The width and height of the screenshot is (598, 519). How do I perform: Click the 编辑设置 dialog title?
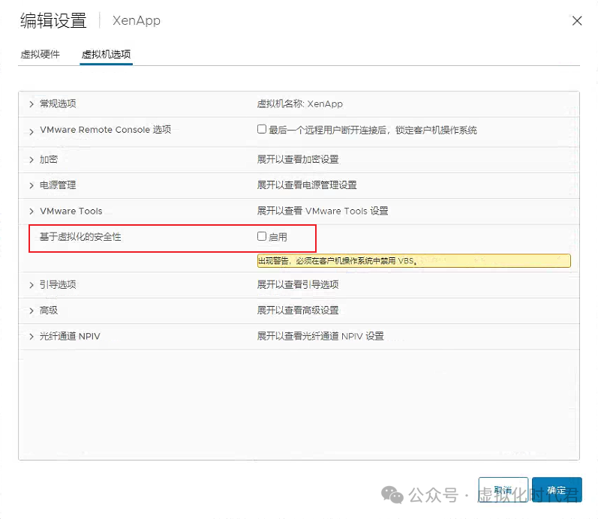pos(53,20)
